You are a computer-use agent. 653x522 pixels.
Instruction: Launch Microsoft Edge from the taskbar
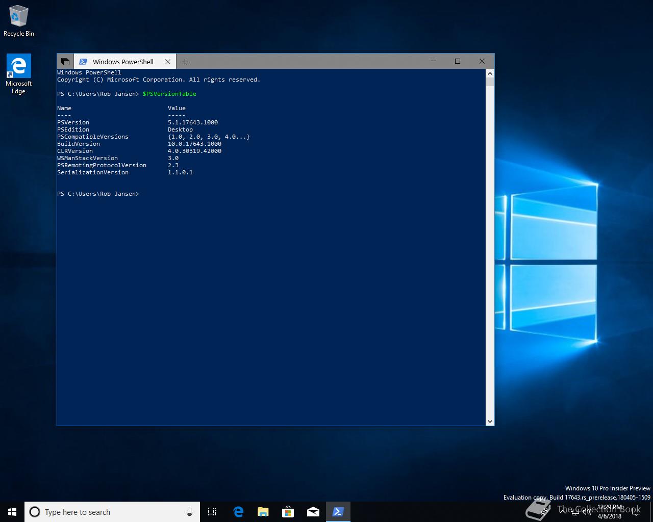[238, 512]
